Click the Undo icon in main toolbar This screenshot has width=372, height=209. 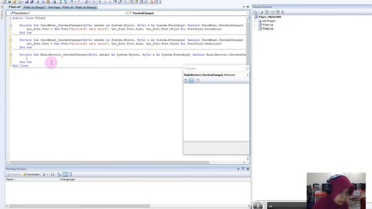71,2
